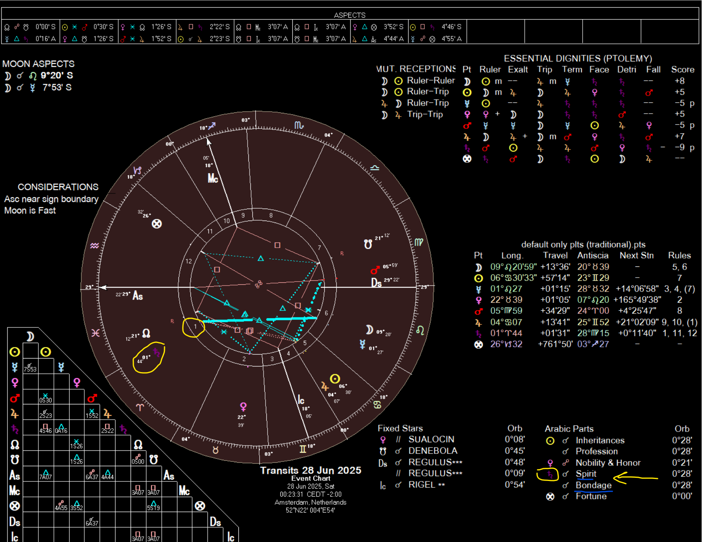The width and height of the screenshot is (702, 542).
Task: Click house number 7 in the wheel
Action: tap(319, 248)
